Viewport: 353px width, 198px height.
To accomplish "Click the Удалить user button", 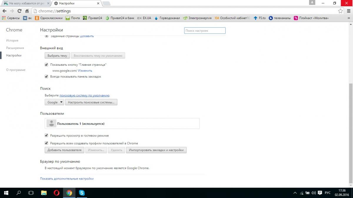I will tap(116, 150).
